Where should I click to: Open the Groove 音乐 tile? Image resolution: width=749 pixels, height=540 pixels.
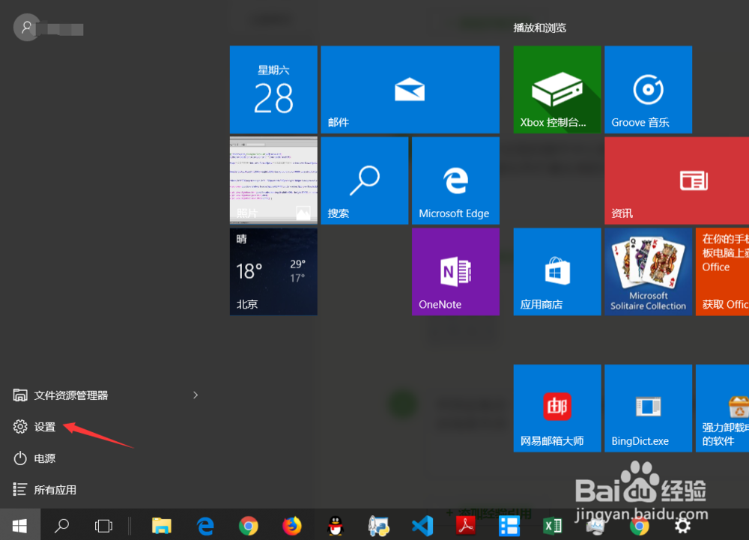[x=648, y=89]
